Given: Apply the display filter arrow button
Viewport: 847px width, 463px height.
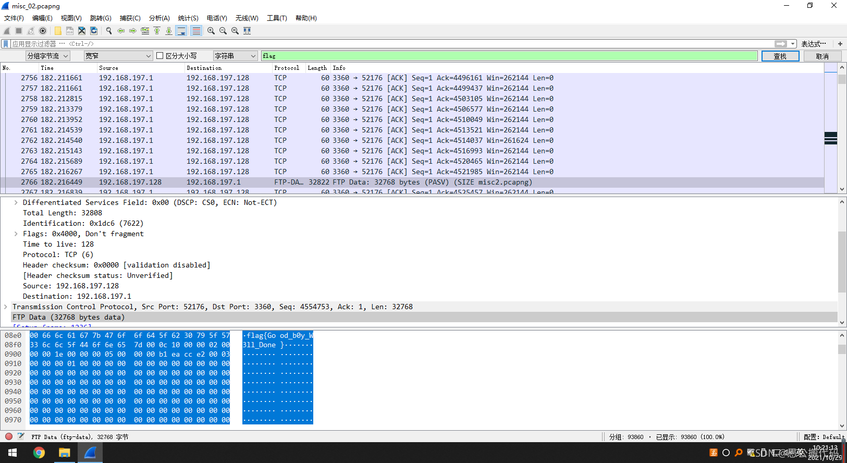Looking at the screenshot, I should pyautogui.click(x=781, y=44).
